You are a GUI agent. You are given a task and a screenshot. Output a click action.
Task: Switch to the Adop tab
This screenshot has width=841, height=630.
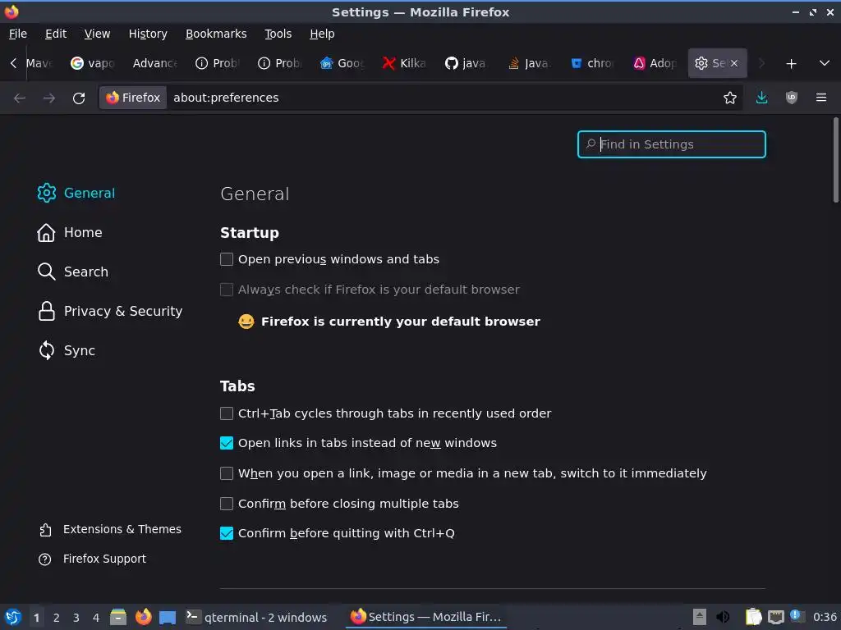[x=655, y=63]
